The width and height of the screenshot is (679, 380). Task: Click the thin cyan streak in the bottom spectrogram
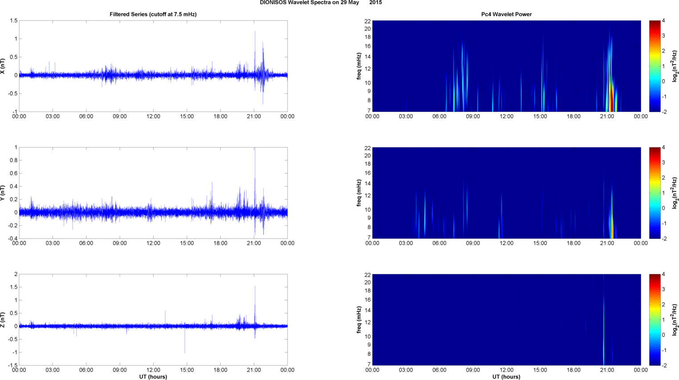604,334
